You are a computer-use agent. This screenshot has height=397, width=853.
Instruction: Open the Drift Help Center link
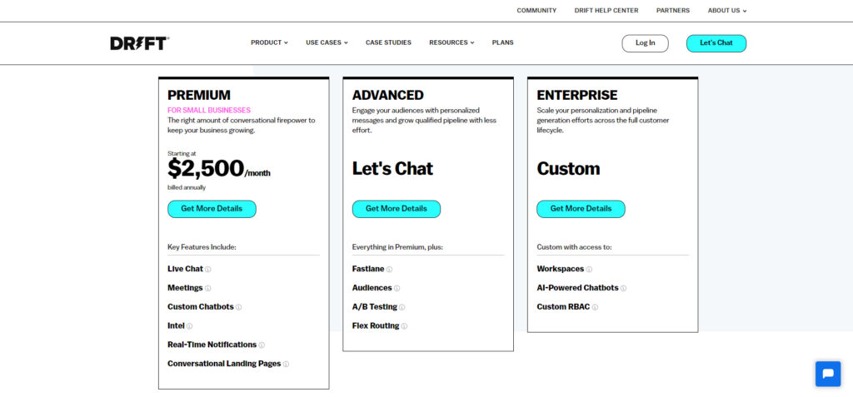click(x=606, y=11)
